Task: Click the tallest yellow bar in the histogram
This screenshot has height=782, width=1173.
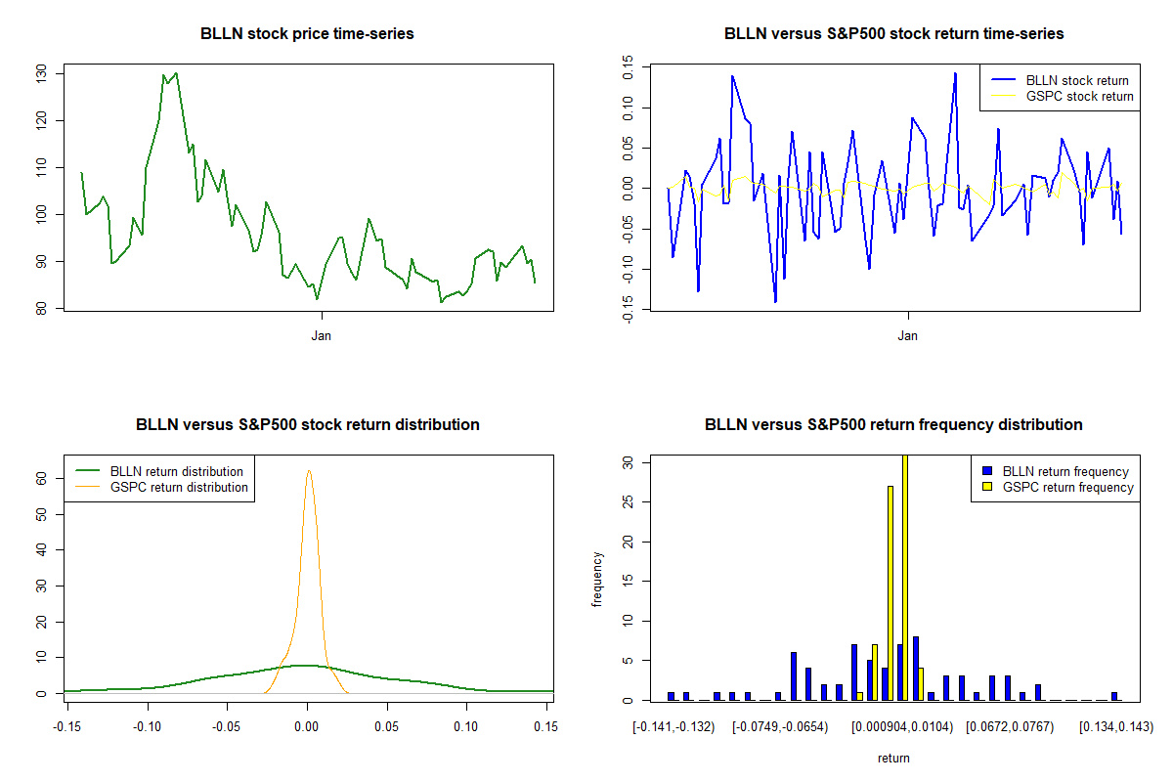Action: point(905,577)
